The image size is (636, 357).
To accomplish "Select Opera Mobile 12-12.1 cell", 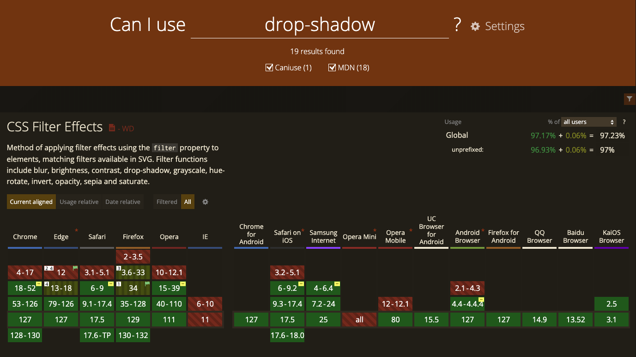I will coord(395,304).
